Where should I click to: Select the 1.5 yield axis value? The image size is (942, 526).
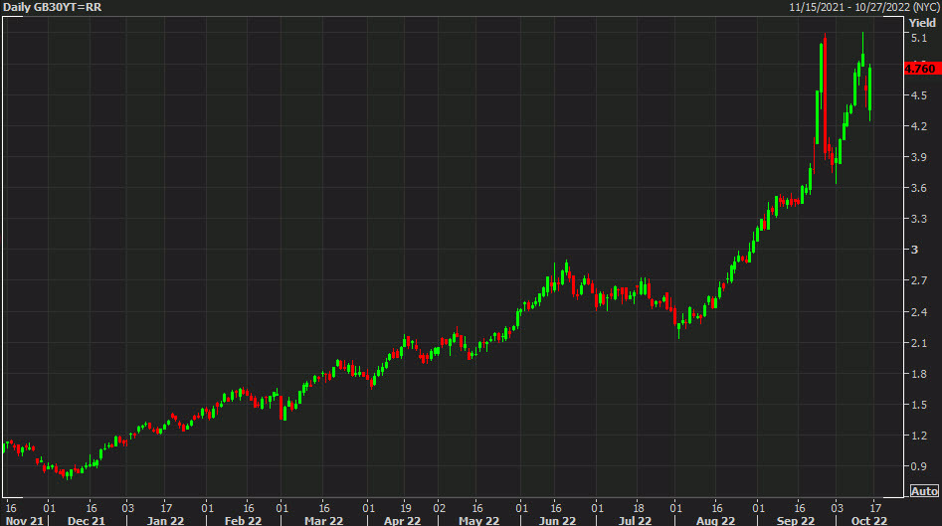click(918, 405)
